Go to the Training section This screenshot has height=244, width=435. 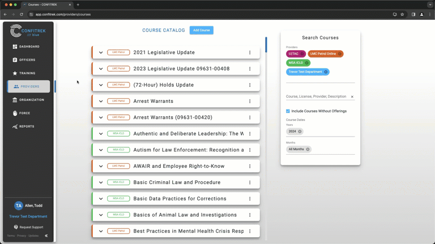[x=24, y=73]
